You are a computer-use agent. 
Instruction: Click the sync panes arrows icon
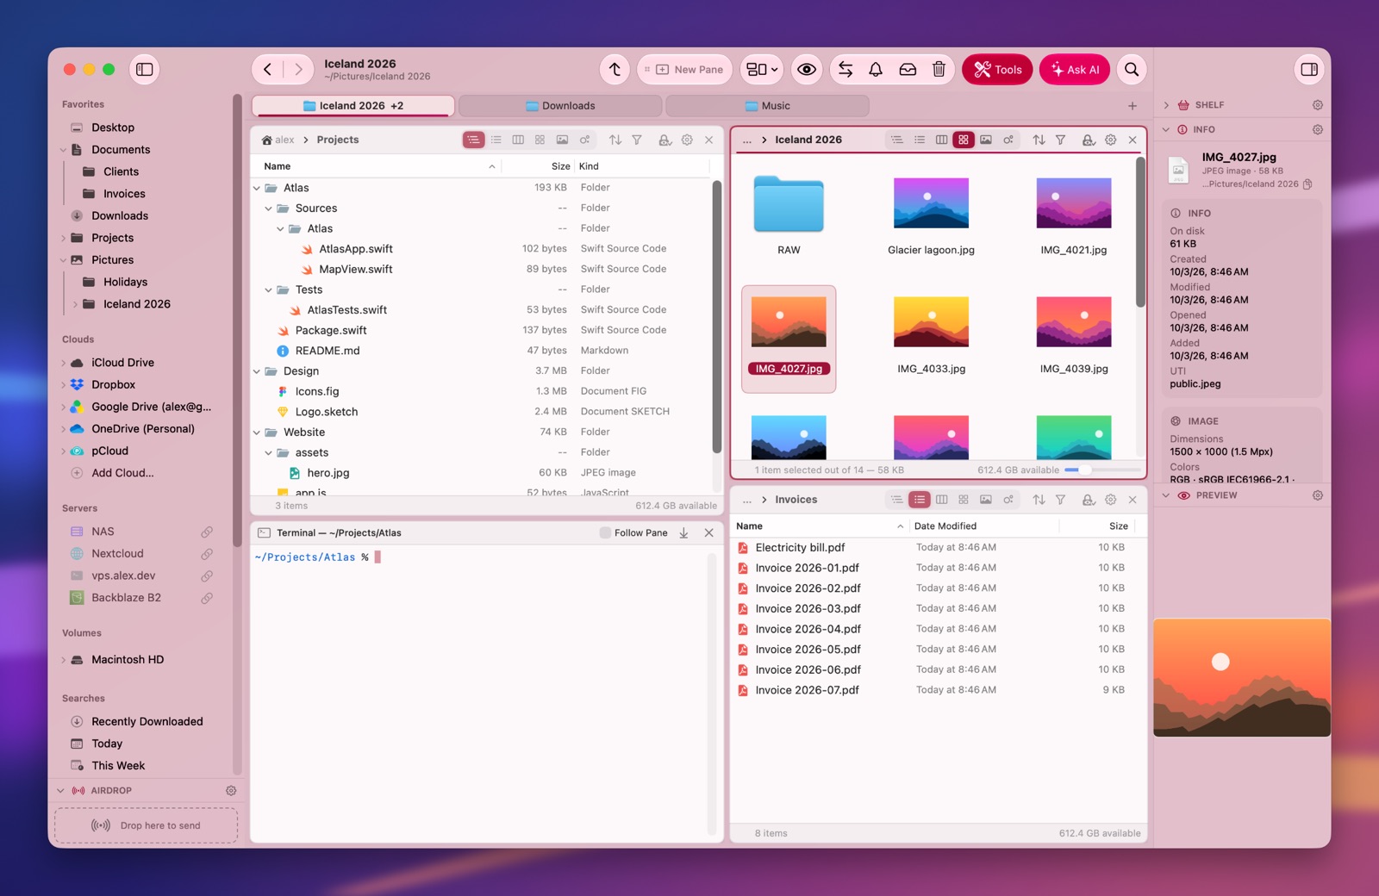845,70
